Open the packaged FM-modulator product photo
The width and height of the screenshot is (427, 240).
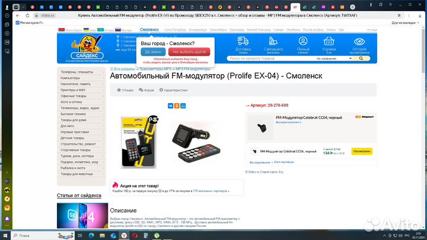point(139,142)
